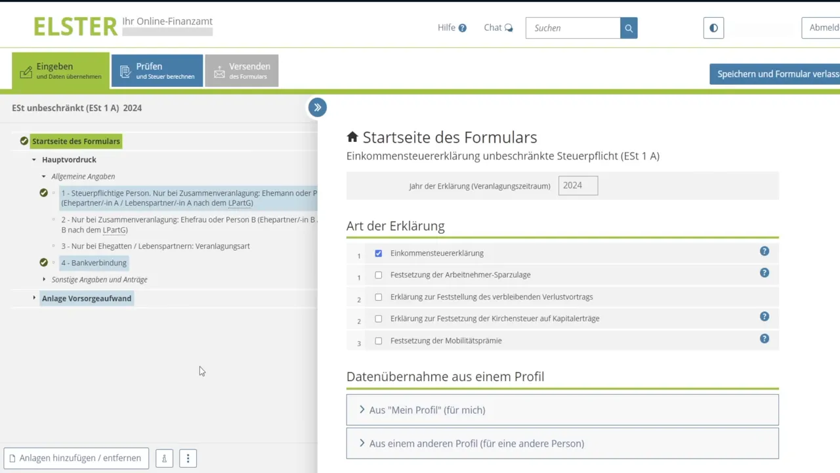Screen dimensions: 840x473
Task: Click the Jahr der Erklärung input showing 2024
Action: tap(577, 185)
